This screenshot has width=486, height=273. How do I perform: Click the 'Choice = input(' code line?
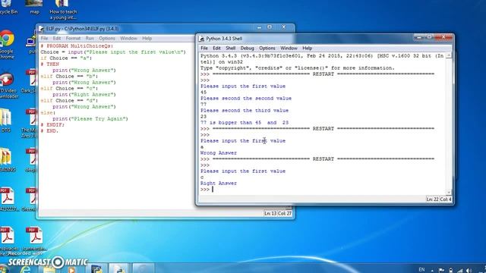(113, 52)
